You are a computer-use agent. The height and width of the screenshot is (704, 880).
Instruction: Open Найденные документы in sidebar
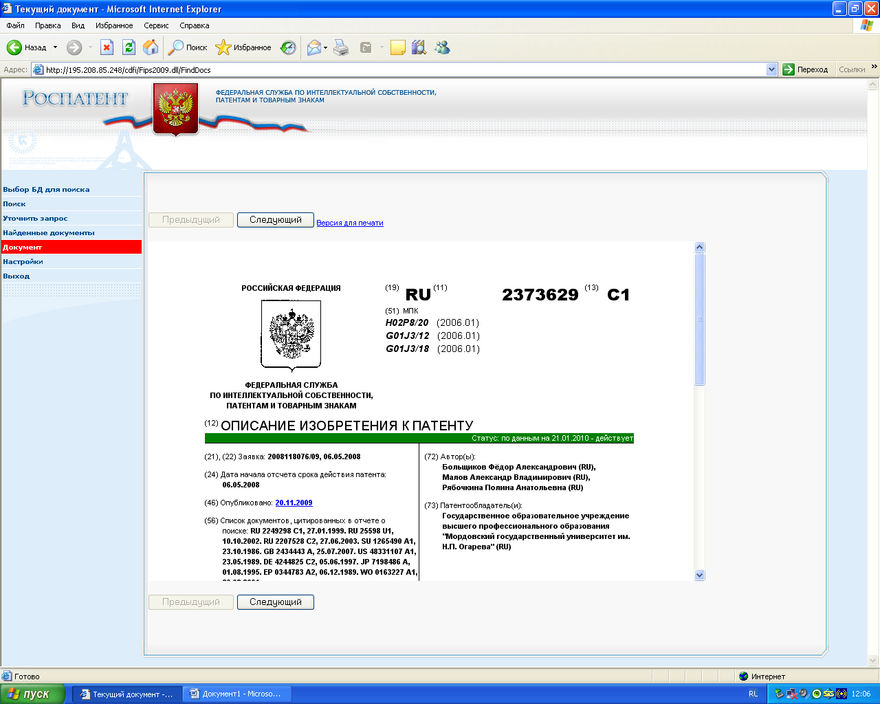click(49, 232)
